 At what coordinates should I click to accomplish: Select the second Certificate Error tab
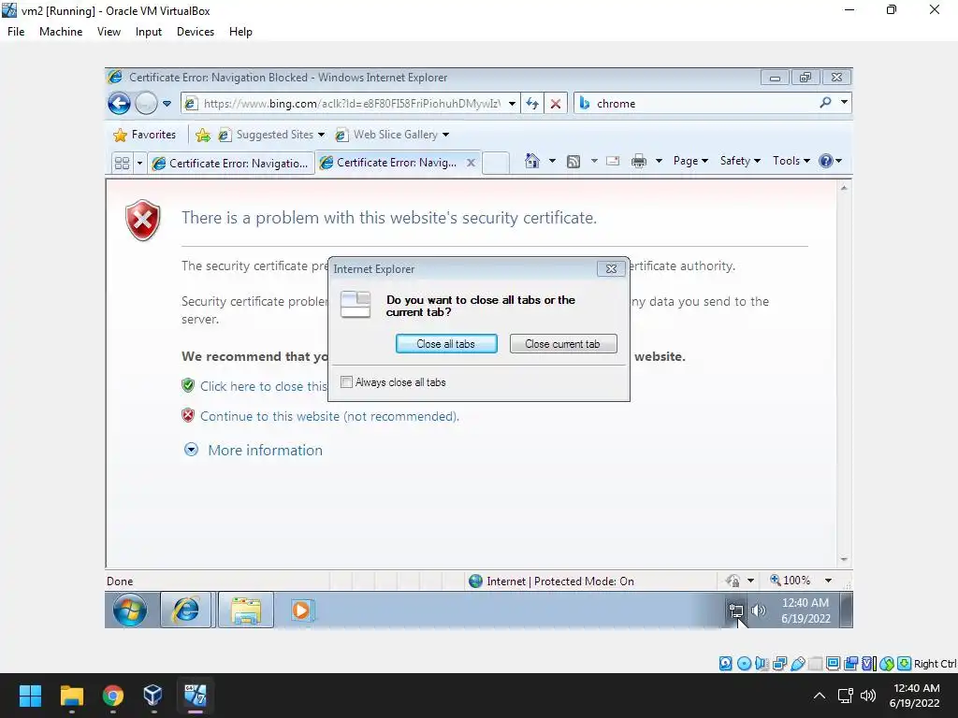(389, 163)
